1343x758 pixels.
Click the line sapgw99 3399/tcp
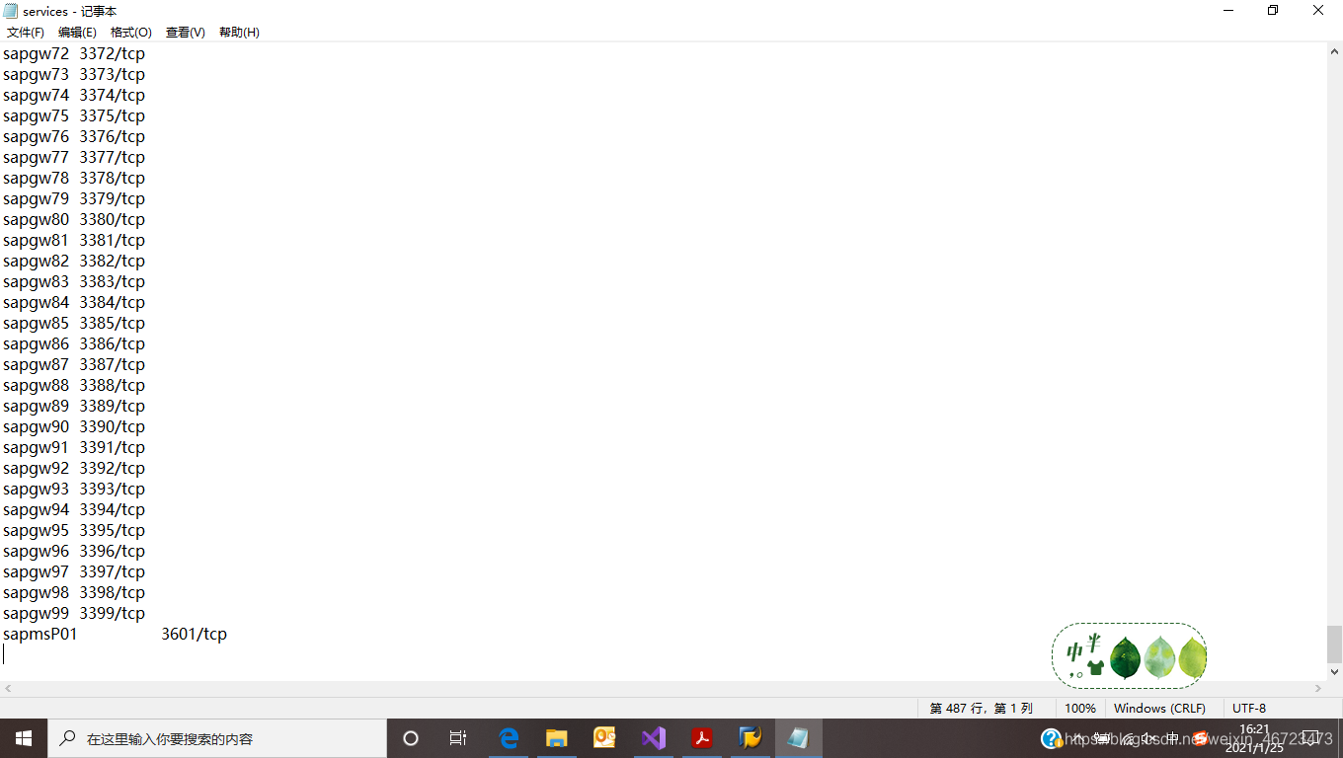tap(74, 613)
